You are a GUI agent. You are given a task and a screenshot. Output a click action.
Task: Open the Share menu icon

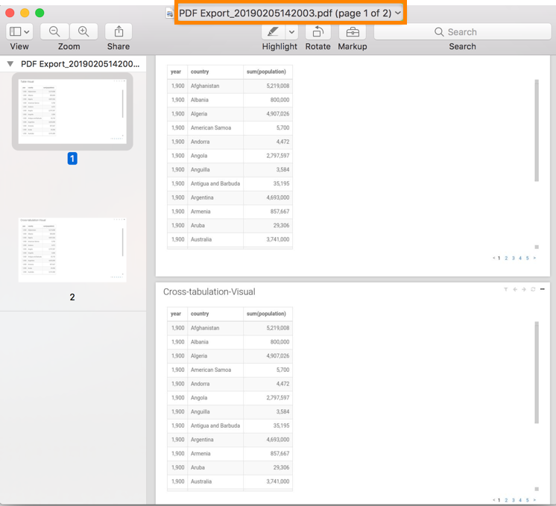[119, 31]
